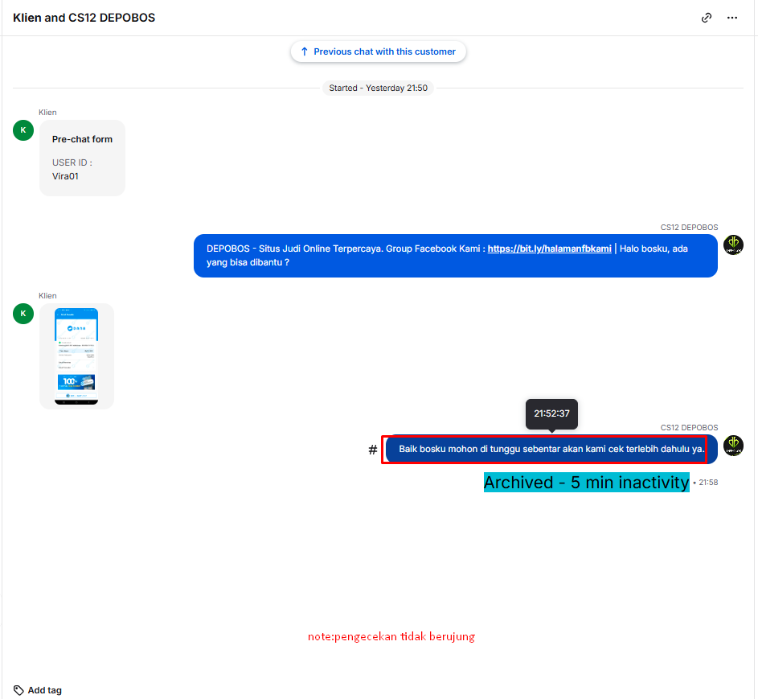758x699 pixels.
Task: Click the Add tag button
Action: coord(38,690)
